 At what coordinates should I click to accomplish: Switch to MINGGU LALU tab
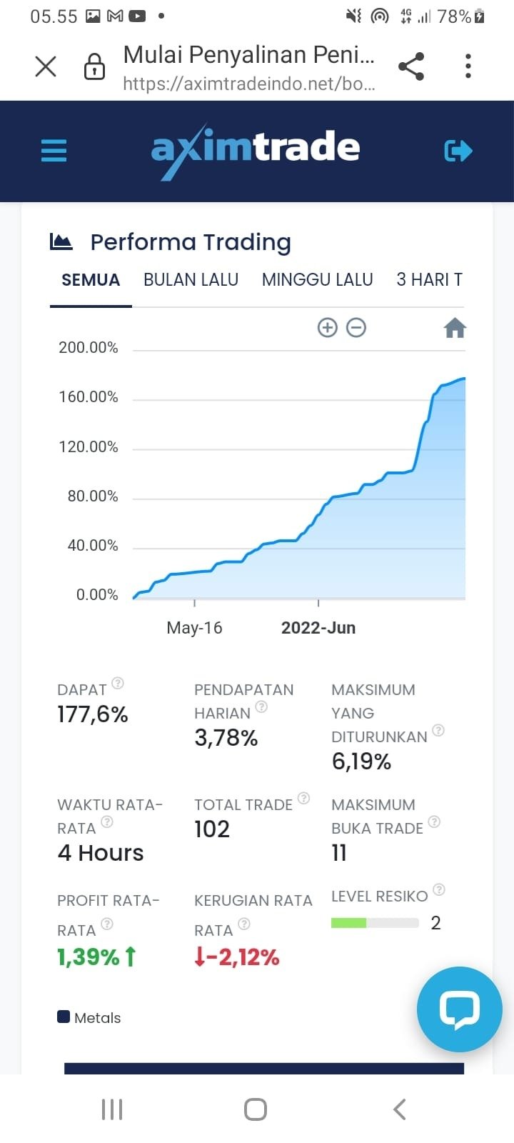click(x=317, y=280)
